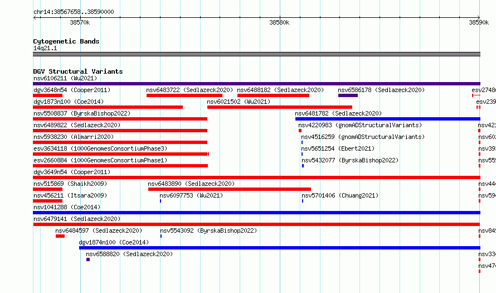Open nsv515869 (Shaikh2009) variant
496x293 pixels.
tap(70, 184)
